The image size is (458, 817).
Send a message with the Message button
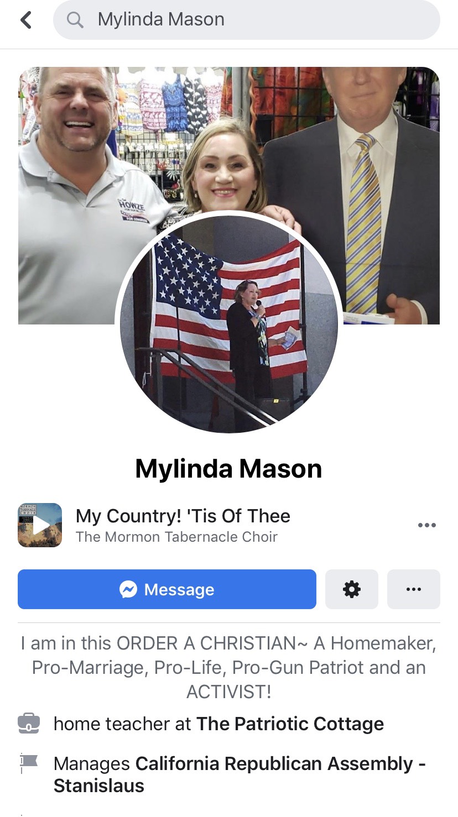click(x=167, y=589)
